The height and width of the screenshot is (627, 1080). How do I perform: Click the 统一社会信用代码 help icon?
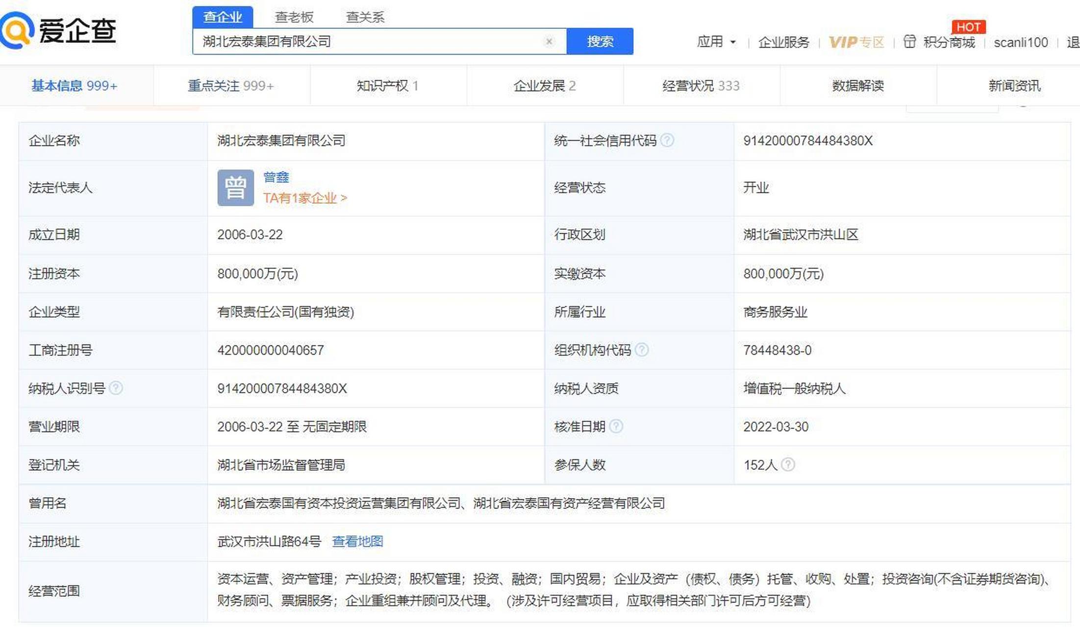[x=667, y=141]
